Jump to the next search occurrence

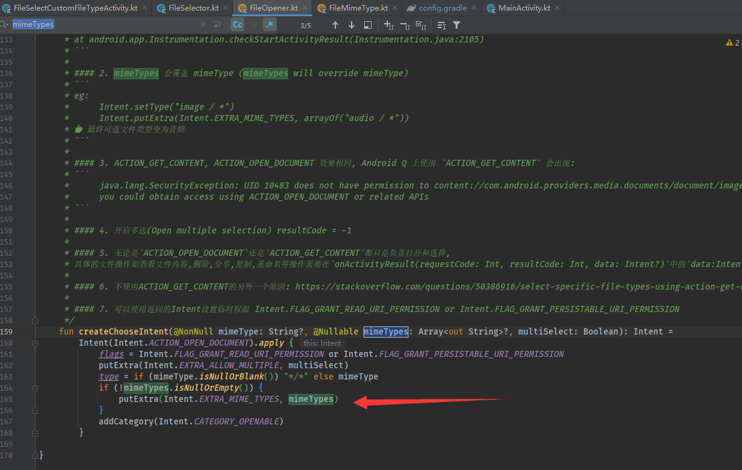(x=351, y=25)
